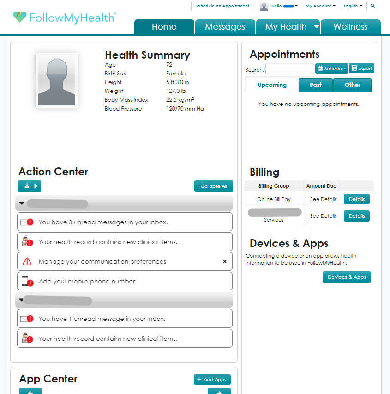The width and height of the screenshot is (390, 394).
Task: Click the Devices & Apps button
Action: click(347, 277)
